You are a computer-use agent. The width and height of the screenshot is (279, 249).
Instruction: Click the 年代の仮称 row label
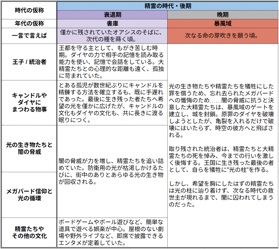pos(29,23)
